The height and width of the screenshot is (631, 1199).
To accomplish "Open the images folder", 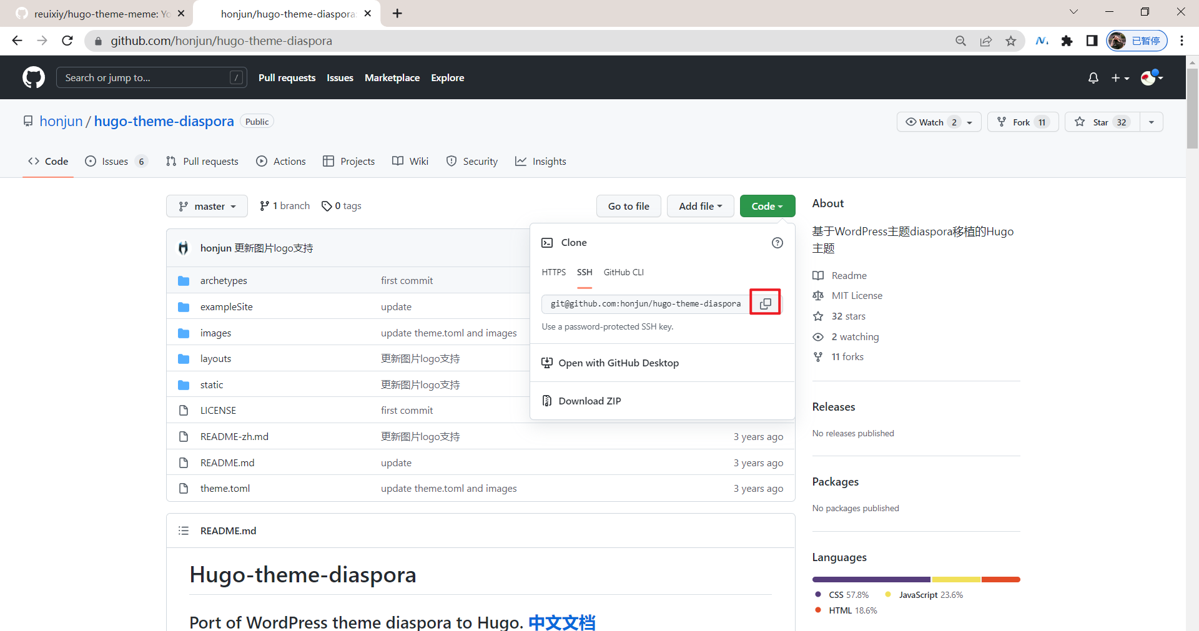I will coord(215,333).
